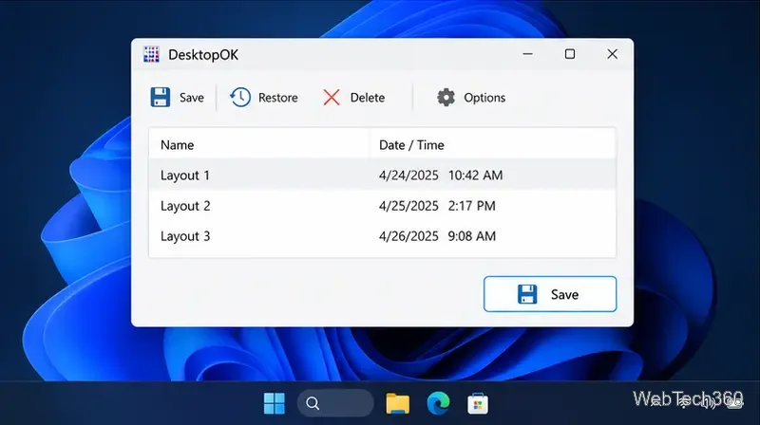The width and height of the screenshot is (760, 425).
Task: Launch Microsoft Edge from the taskbar
Action: (x=438, y=403)
